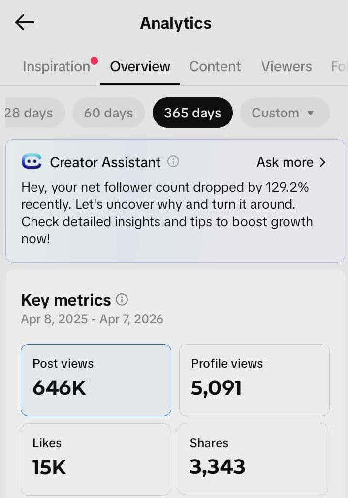Tap info icon beside Creator Assistant
Screen dimensions: 348x498
point(173,161)
